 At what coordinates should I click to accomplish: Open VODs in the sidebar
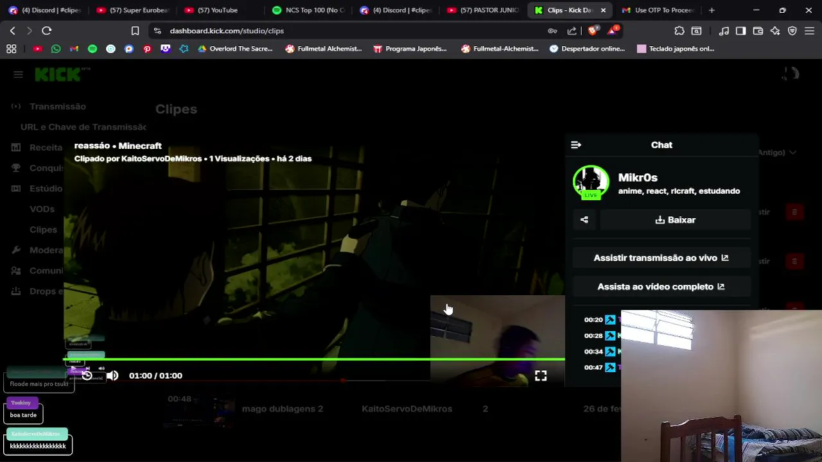[x=42, y=209]
